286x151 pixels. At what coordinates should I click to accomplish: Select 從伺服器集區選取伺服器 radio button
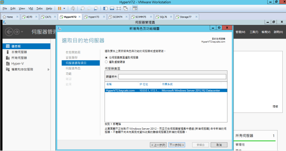106,58
